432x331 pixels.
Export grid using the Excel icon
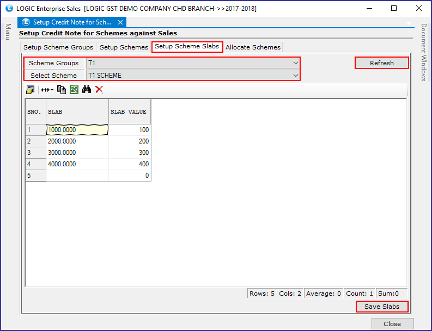click(x=74, y=90)
